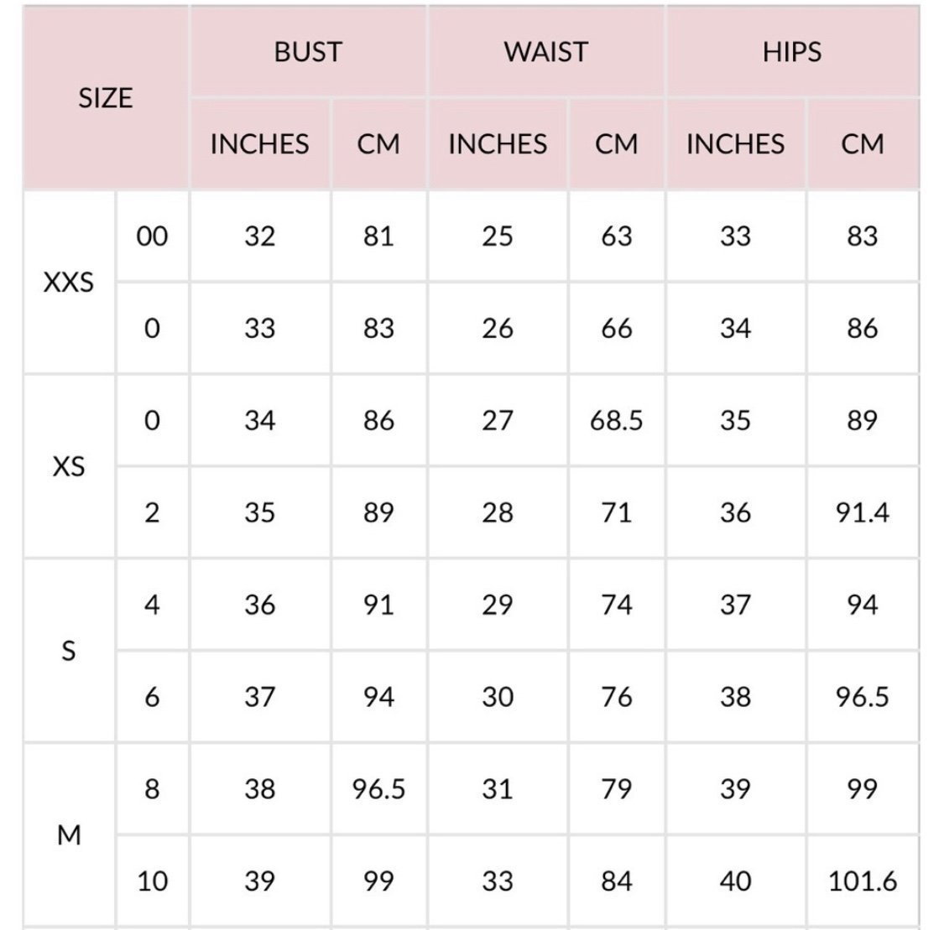Click the S size label
Screen dimensions: 944x930
(69, 651)
